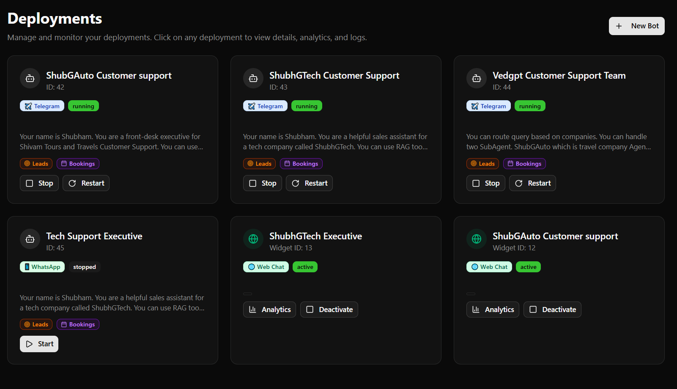Click the Leads tag on Vedgpt card
This screenshot has width=677, height=389.
tap(482, 164)
